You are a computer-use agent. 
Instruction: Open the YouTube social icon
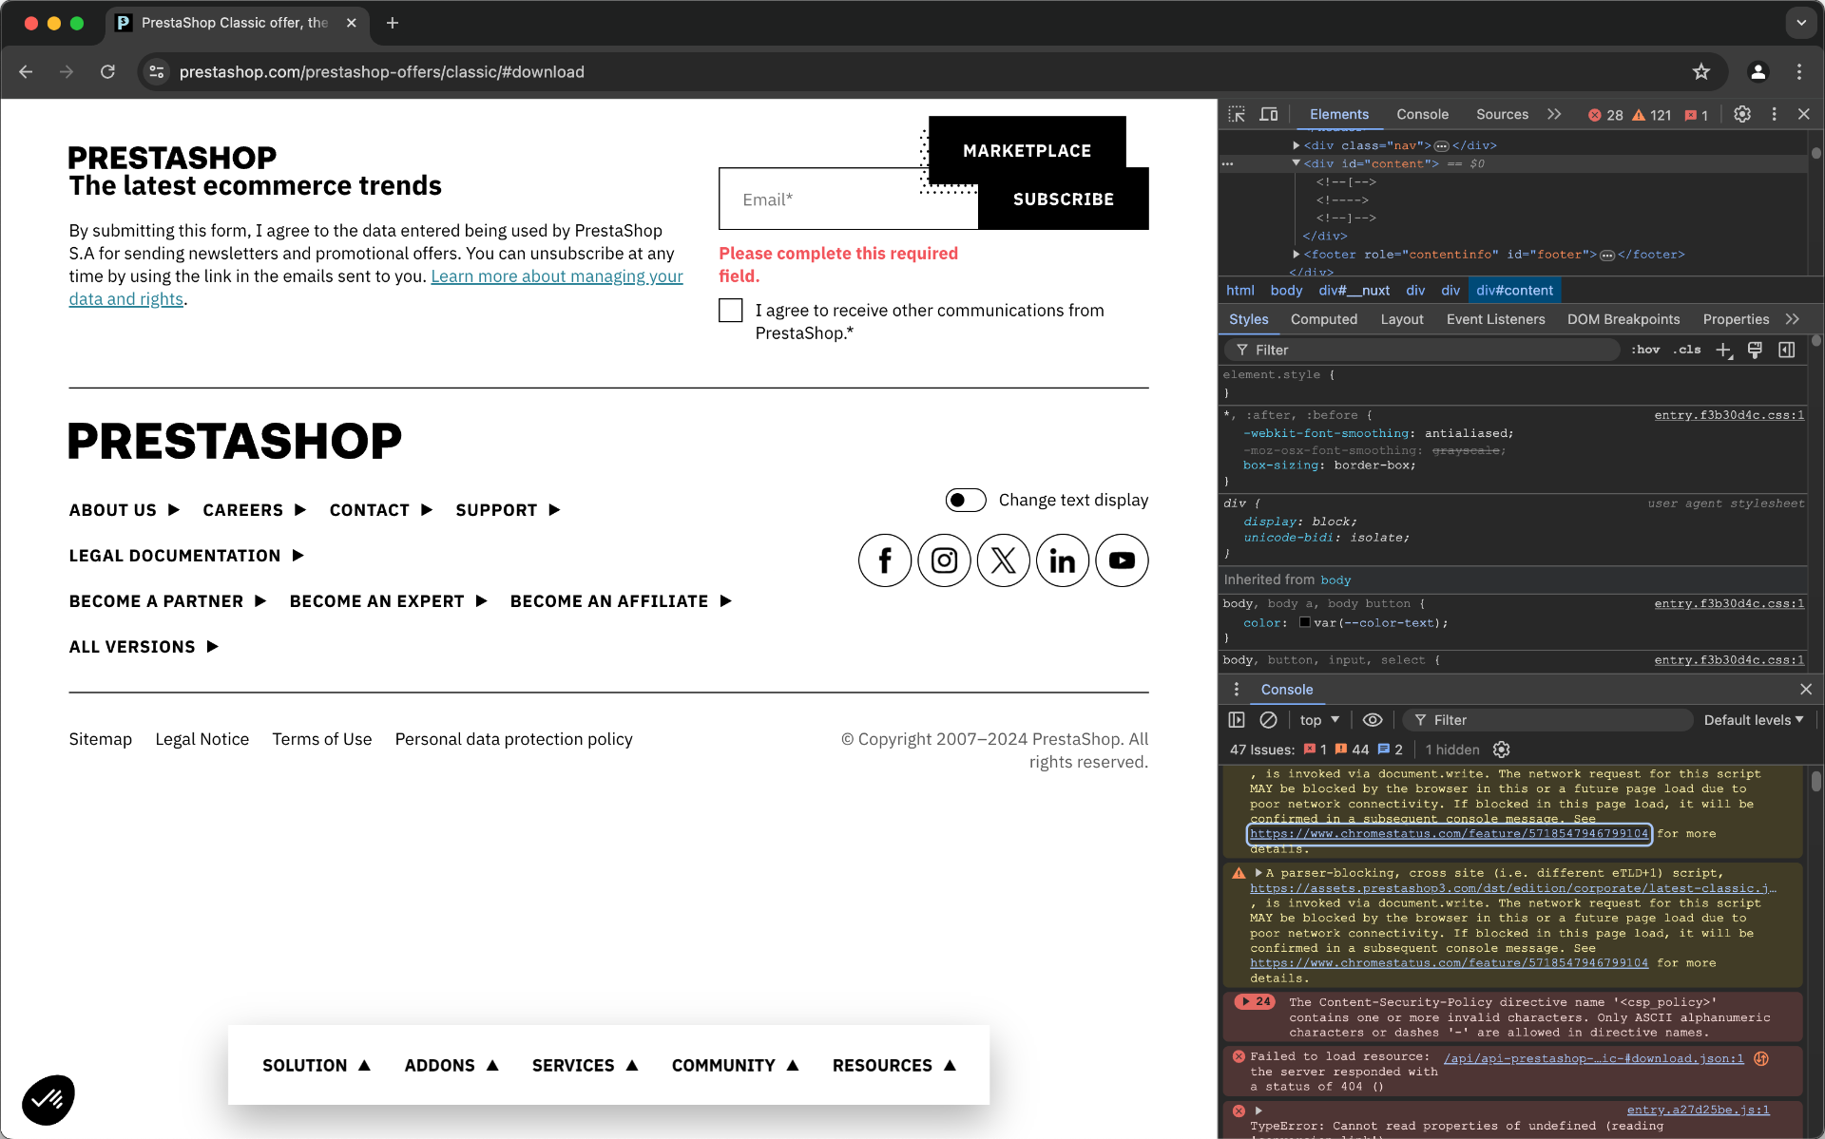tap(1122, 560)
